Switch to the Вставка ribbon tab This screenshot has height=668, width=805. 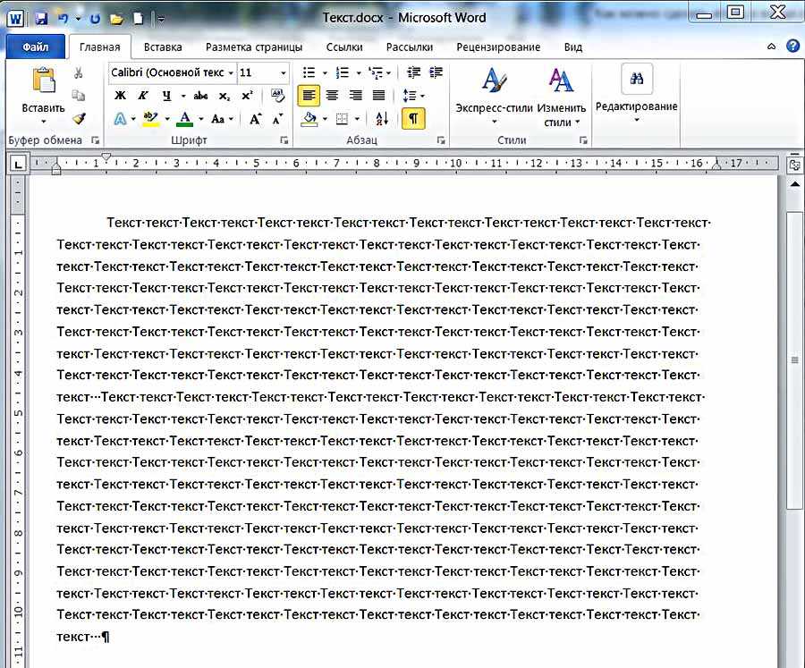click(162, 47)
